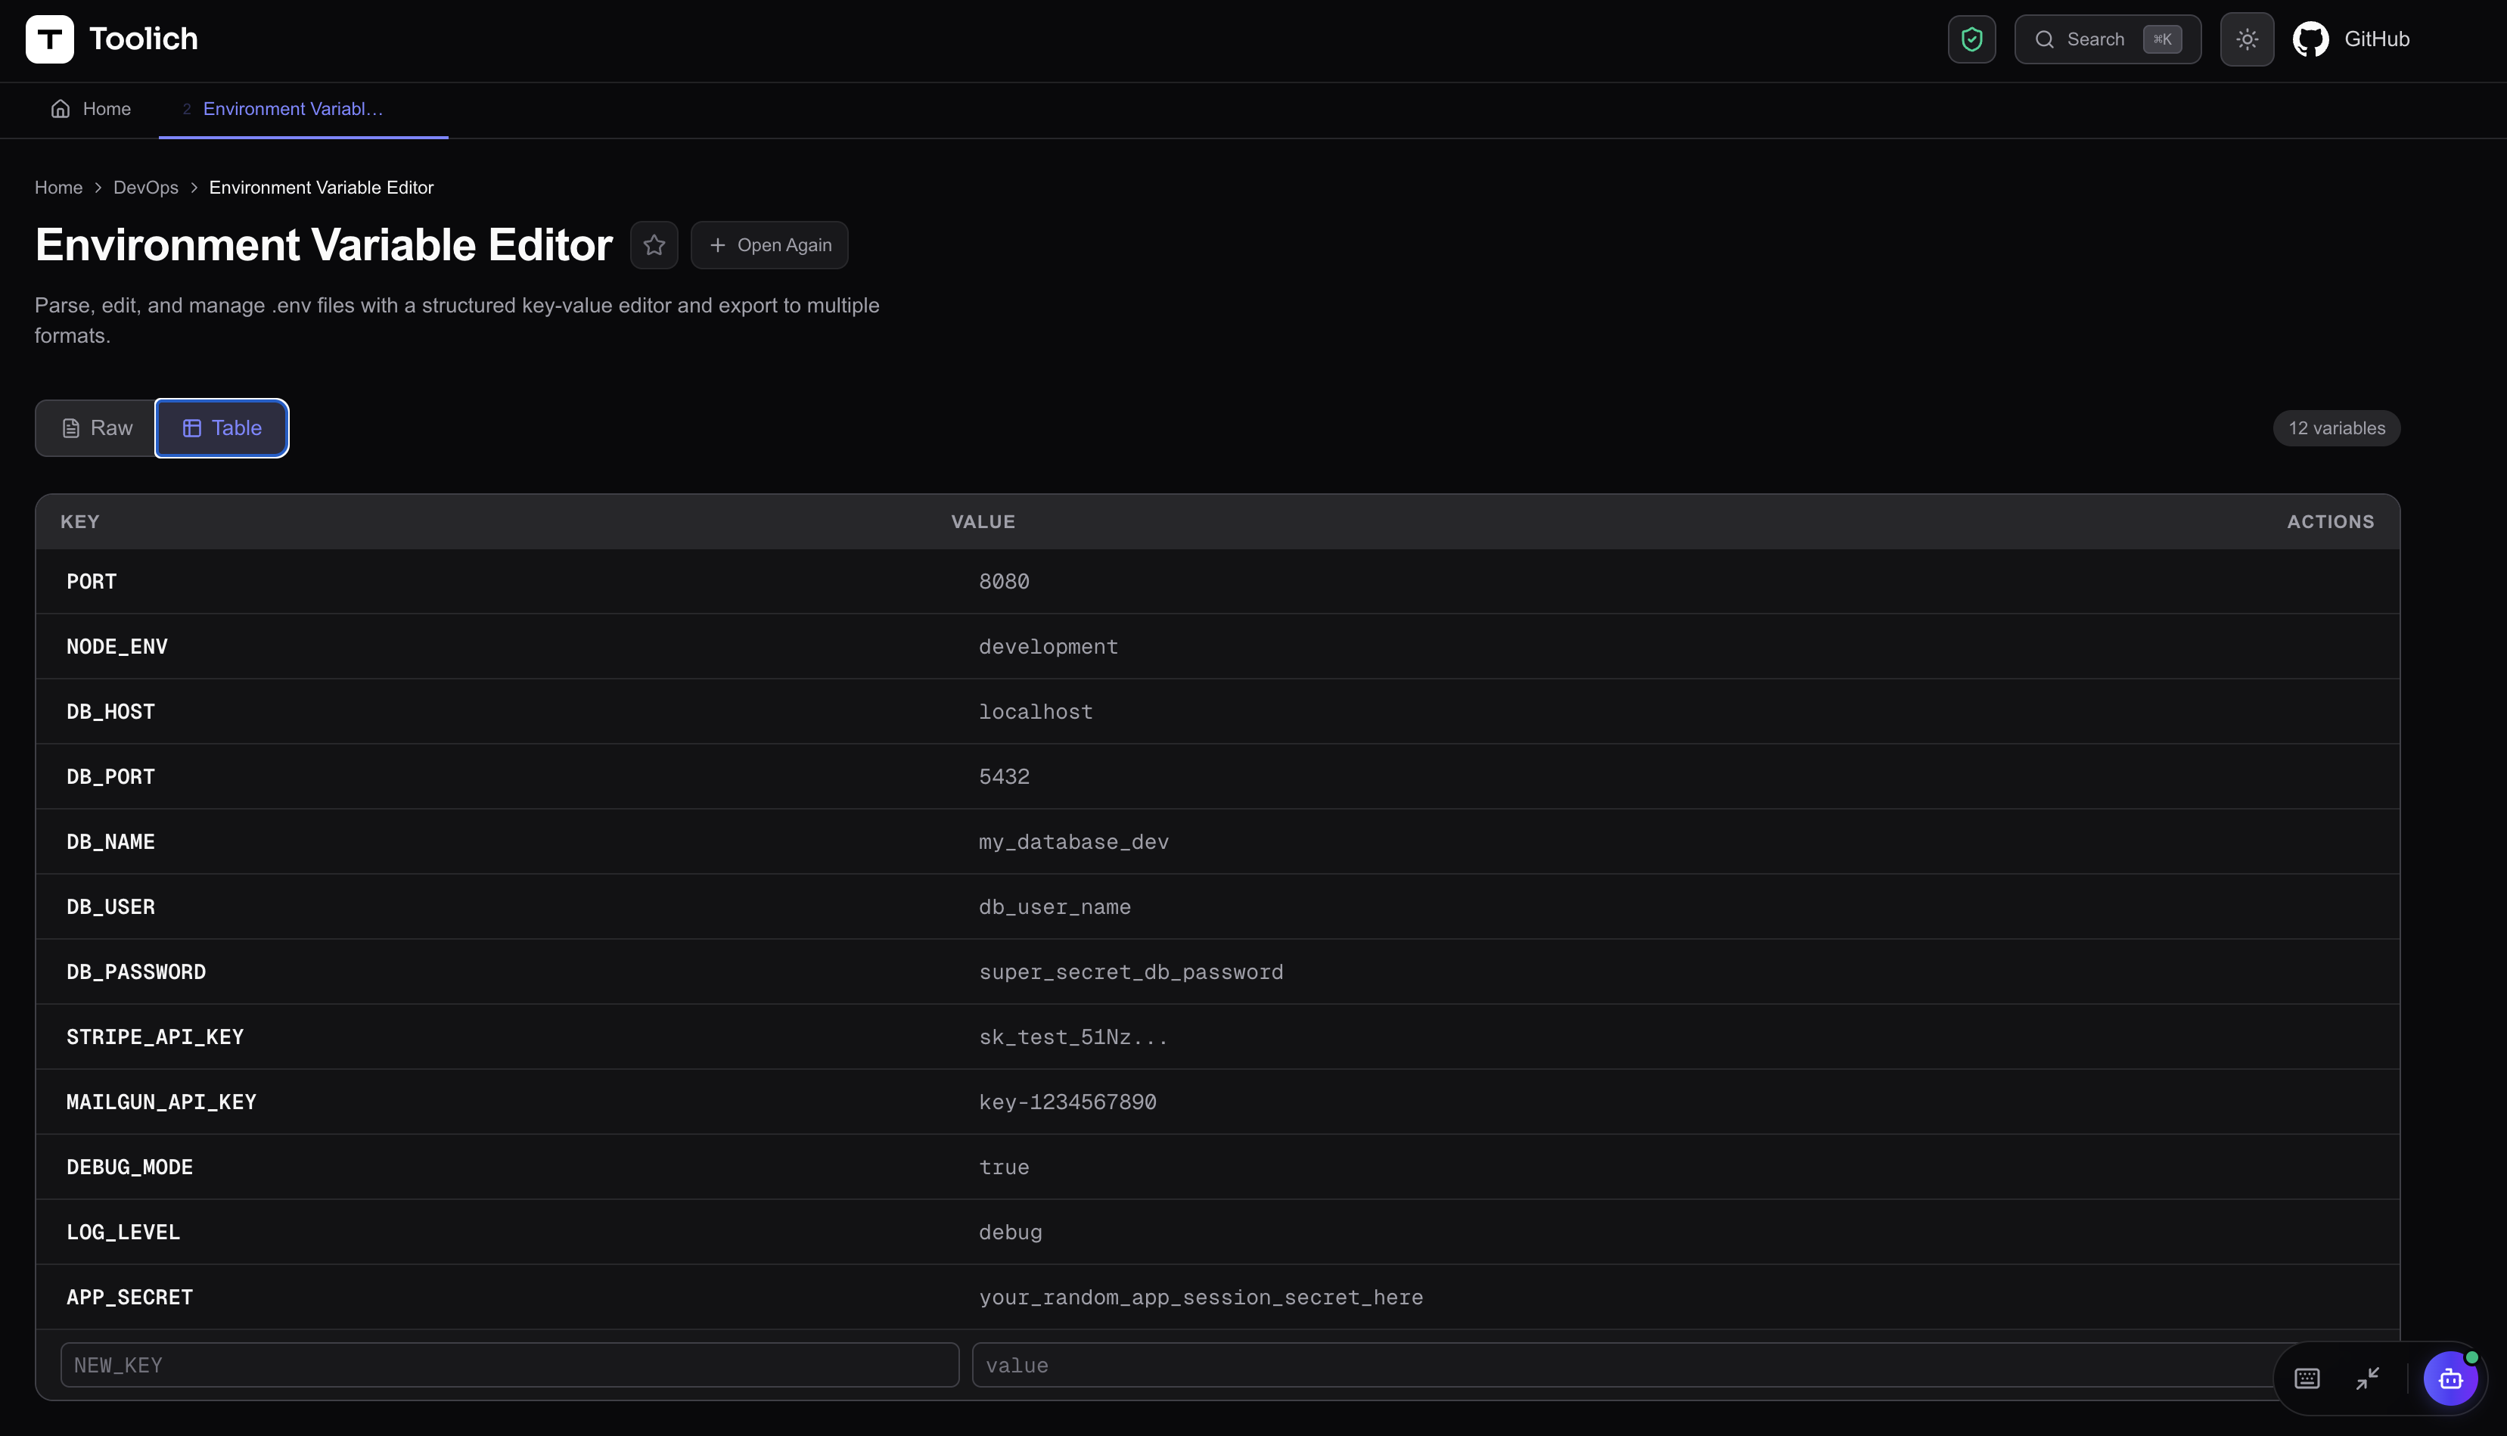Select the LOG_LEVEL key cell
This screenshot has height=1436, width=2507.
click(x=123, y=1232)
